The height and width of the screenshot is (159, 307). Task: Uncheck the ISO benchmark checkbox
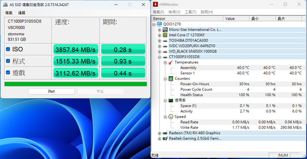coord(8,49)
